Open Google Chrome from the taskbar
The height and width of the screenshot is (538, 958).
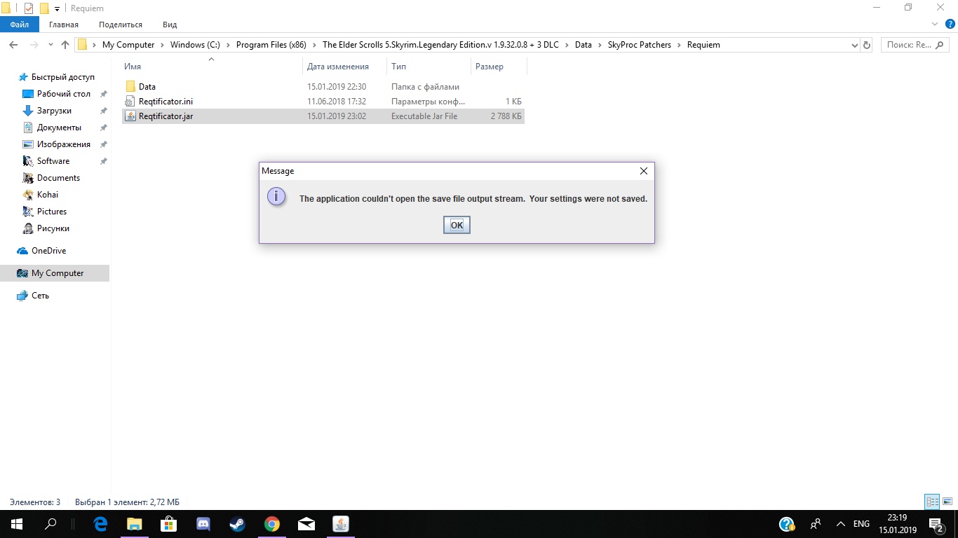pyautogui.click(x=271, y=524)
